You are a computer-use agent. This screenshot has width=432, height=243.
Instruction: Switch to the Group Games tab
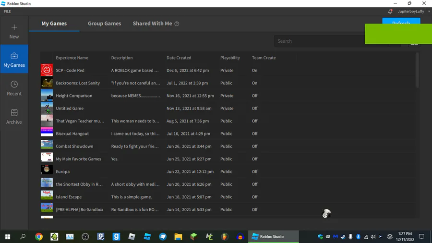105,24
